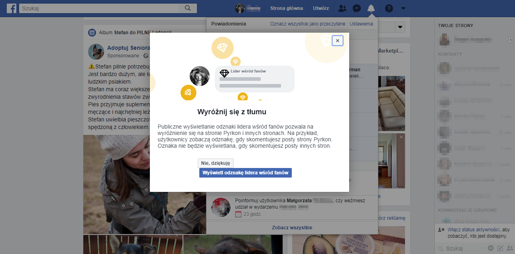The width and height of the screenshot is (515, 254).
Task: Click the Nie, dziękuję button
Action: pos(216,163)
